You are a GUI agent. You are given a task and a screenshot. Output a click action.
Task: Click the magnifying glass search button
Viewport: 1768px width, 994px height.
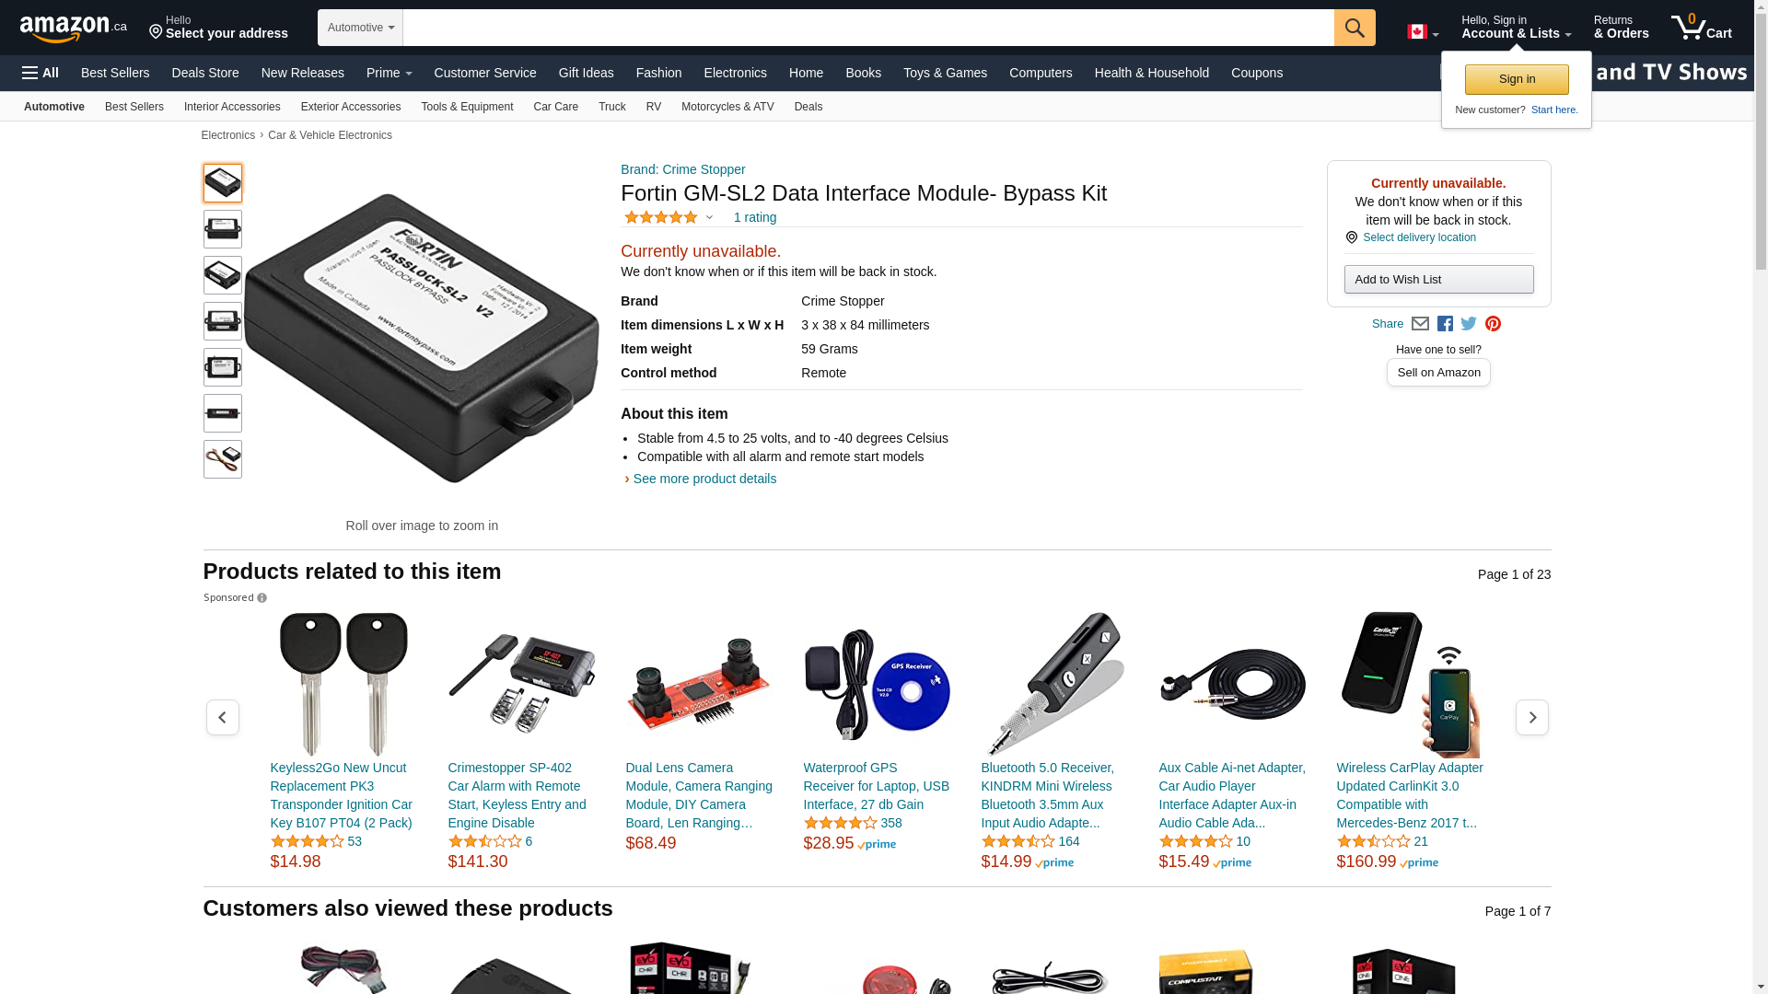[1355, 28]
